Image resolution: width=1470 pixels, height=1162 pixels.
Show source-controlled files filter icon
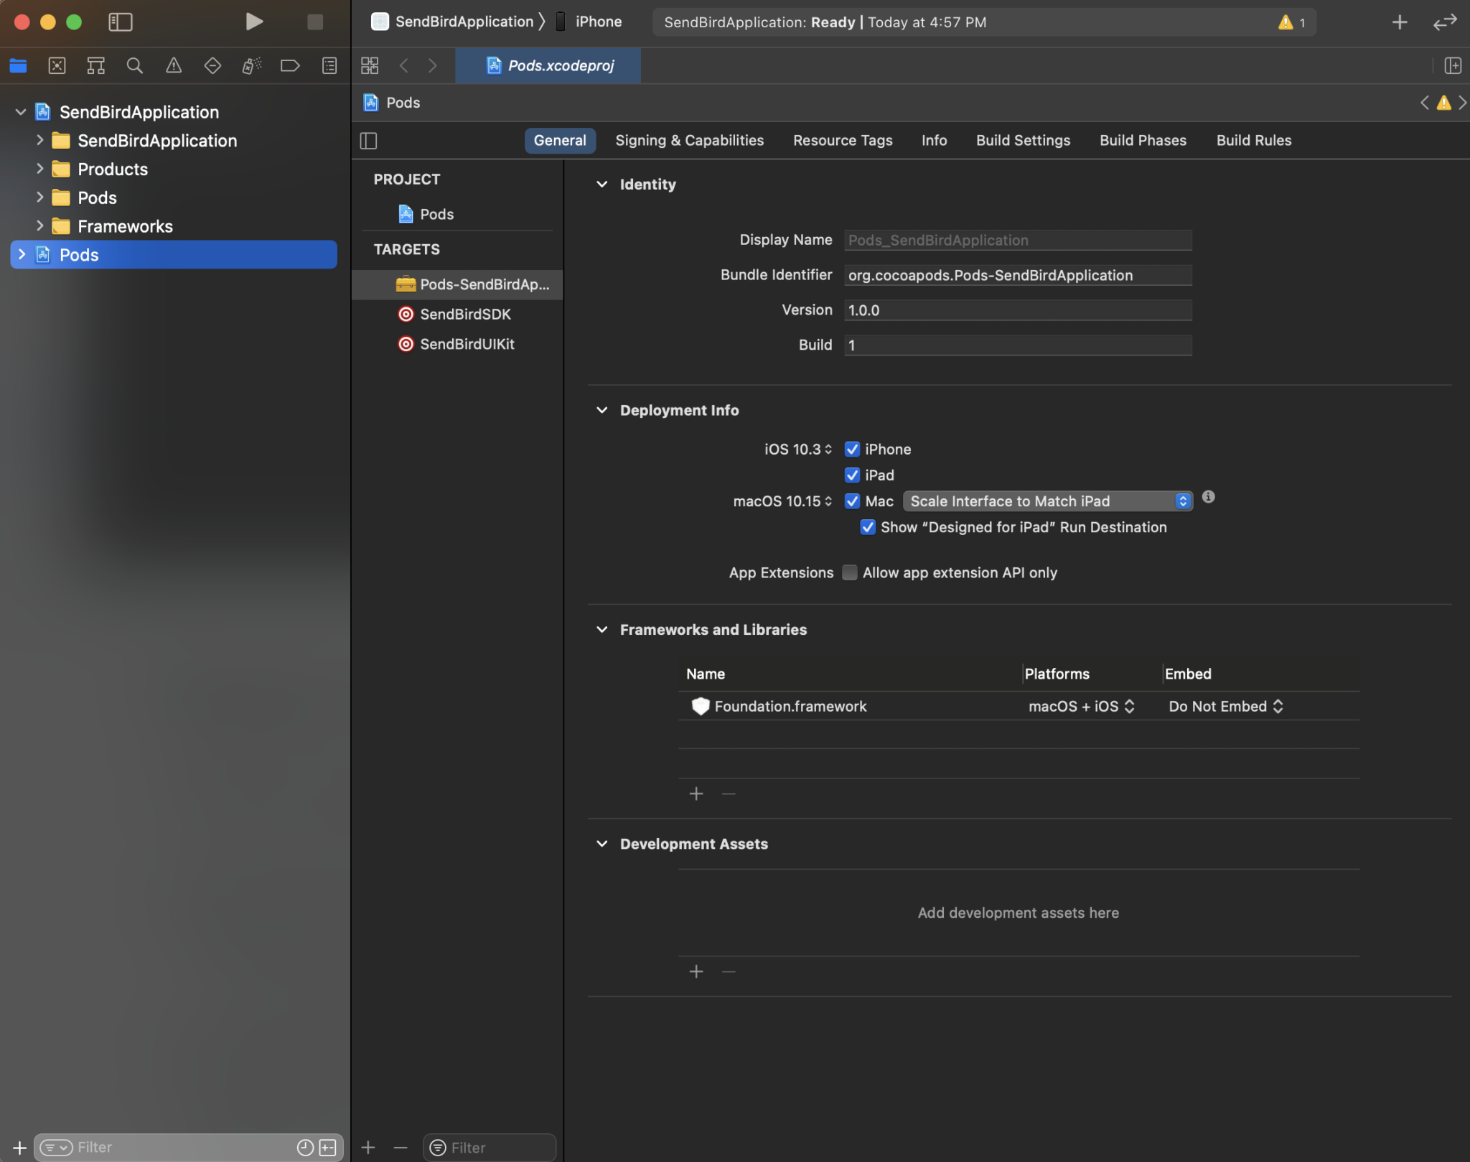click(x=328, y=1148)
